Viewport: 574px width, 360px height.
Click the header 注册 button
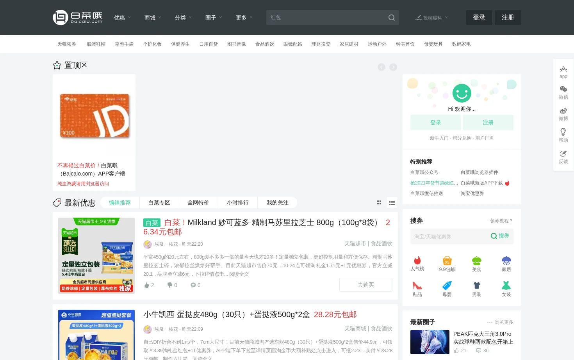click(508, 18)
